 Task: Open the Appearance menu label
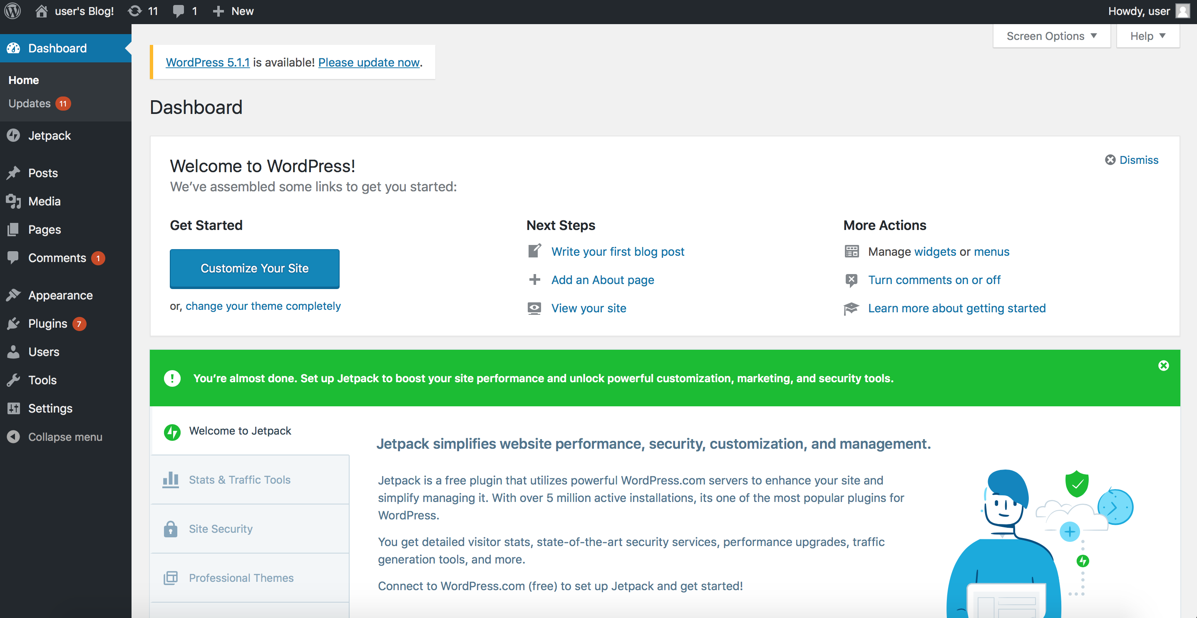click(60, 295)
